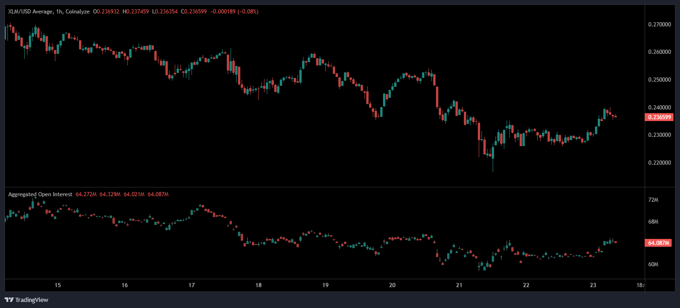The image size is (680, 308).
Task: Click the price change −0.000189 (−0.08%) text
Action: click(x=235, y=11)
